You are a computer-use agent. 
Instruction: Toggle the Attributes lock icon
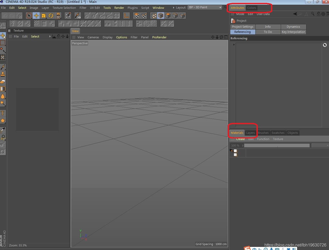click(x=319, y=14)
